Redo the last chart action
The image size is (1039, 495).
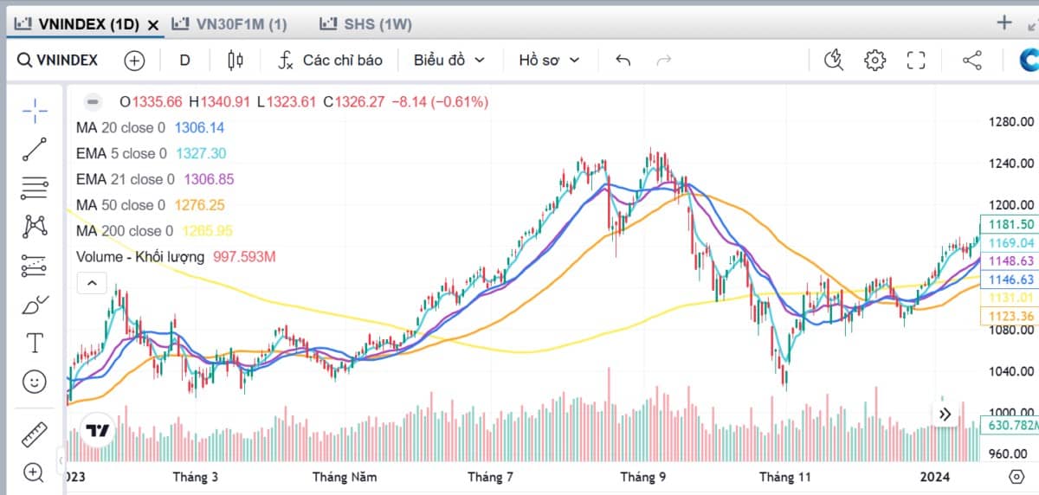coord(664,61)
